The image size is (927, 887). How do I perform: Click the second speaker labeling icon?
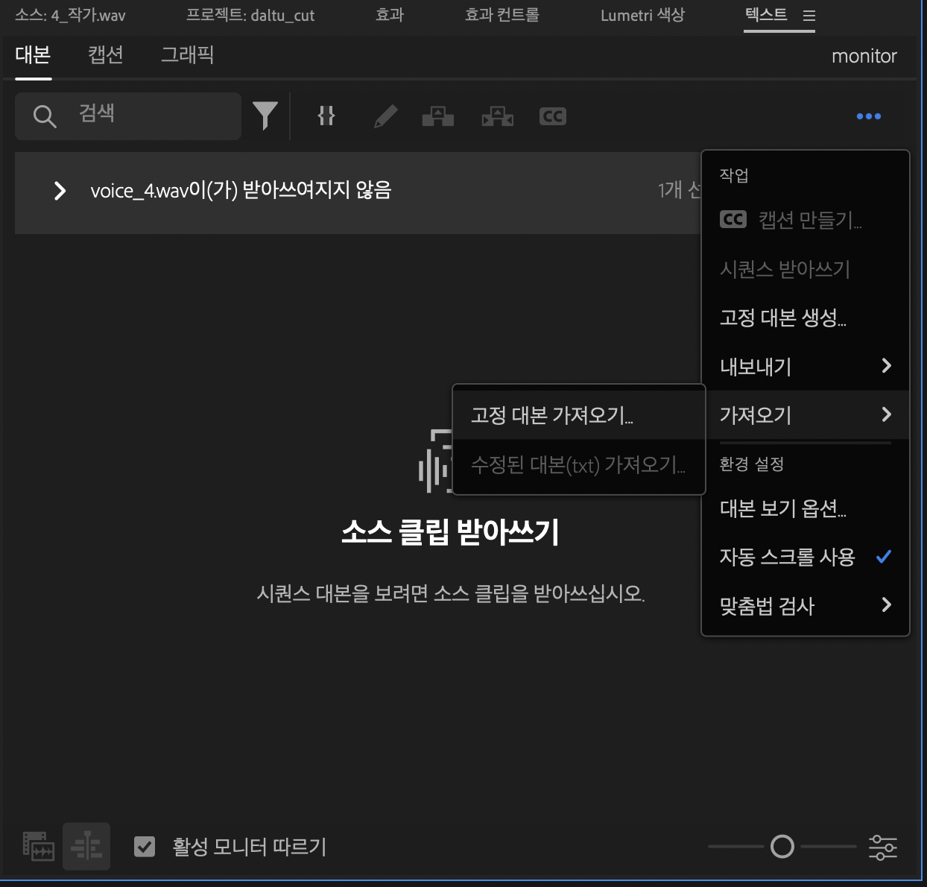pos(497,116)
